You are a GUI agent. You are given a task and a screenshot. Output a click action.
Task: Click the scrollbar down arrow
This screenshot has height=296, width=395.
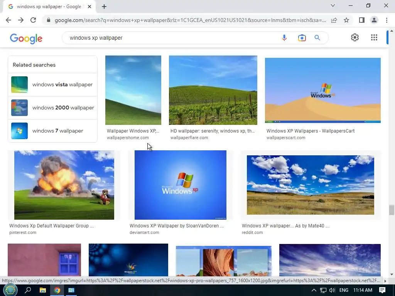pos(392,274)
